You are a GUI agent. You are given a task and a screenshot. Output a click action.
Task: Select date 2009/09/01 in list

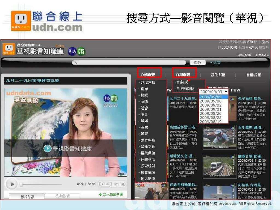click(x=214, y=109)
